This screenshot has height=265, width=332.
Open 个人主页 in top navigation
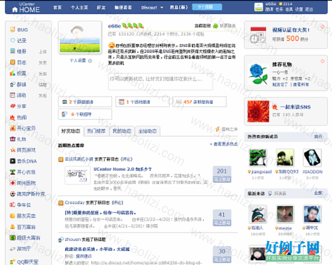(79, 8)
